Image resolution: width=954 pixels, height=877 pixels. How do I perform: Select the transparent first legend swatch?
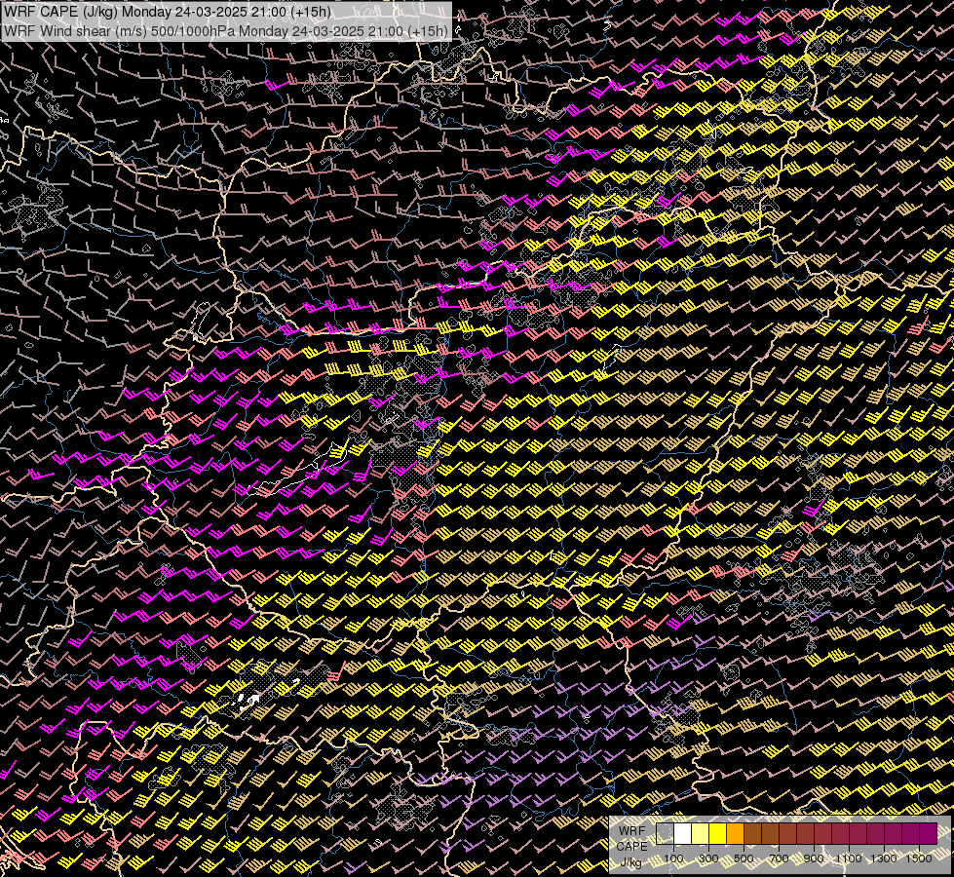click(x=665, y=833)
